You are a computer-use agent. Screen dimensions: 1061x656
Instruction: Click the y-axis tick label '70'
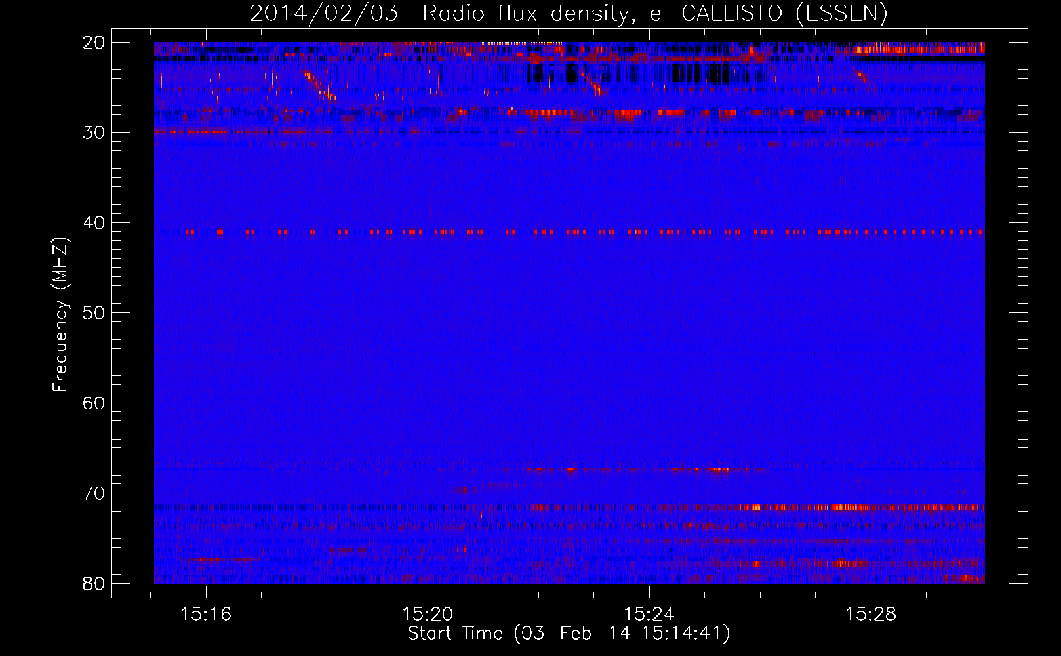pyautogui.click(x=94, y=493)
